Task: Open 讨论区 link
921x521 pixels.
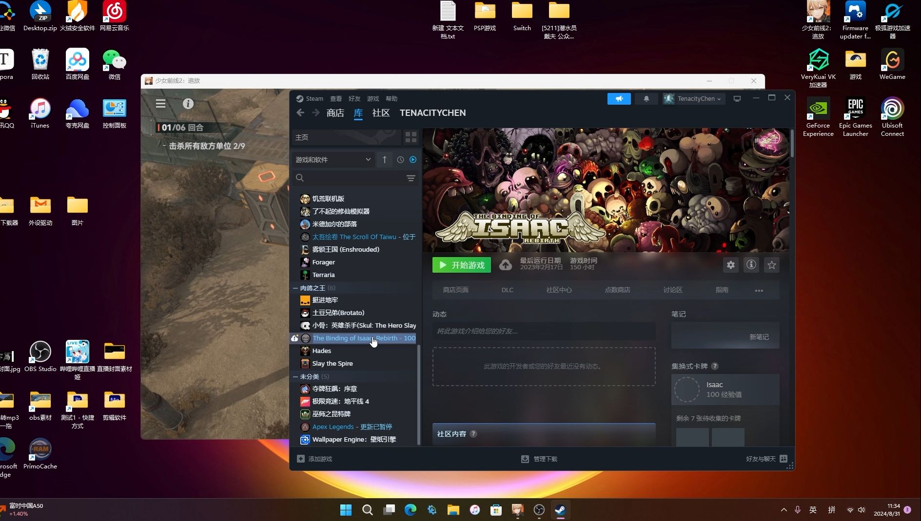Action: pyautogui.click(x=673, y=290)
